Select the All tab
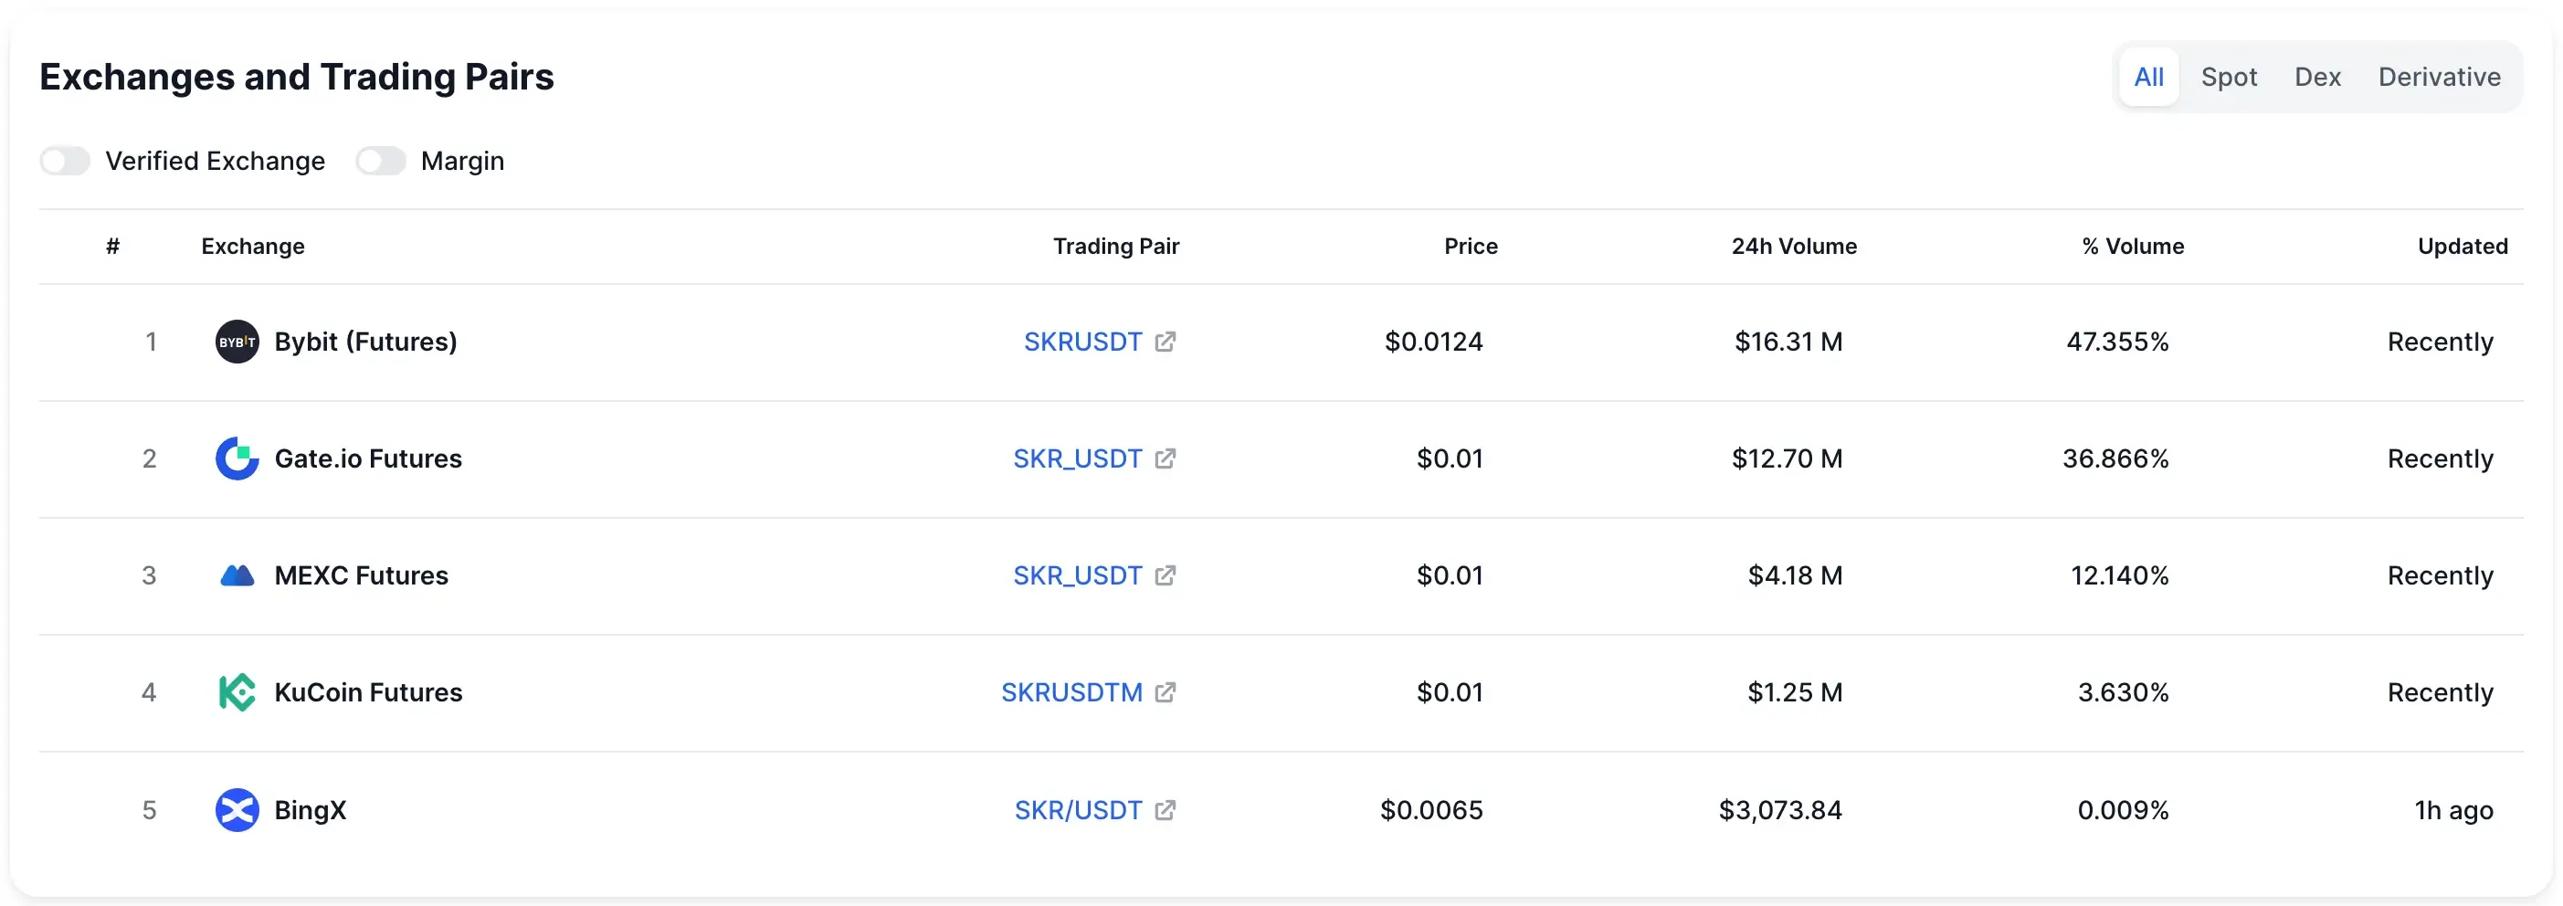This screenshot has width=2563, height=906. (2148, 77)
